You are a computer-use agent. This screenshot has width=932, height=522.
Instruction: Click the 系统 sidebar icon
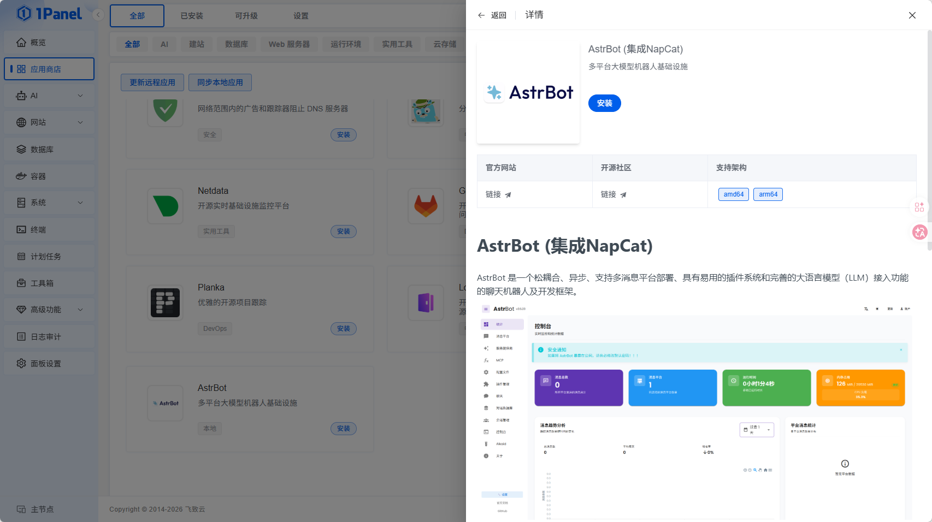21,203
